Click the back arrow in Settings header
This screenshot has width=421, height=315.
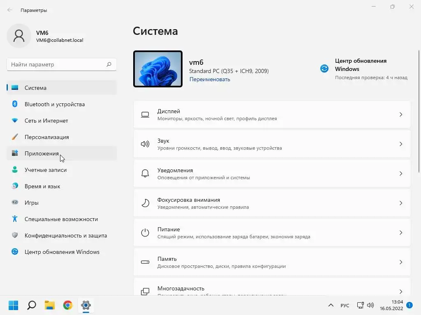click(10, 10)
